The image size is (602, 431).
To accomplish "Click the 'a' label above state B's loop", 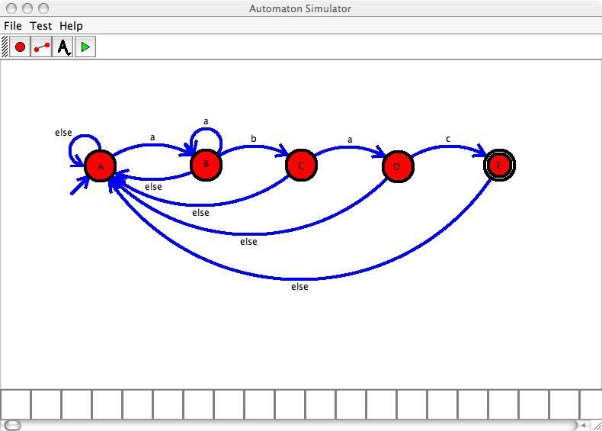I will click(x=206, y=121).
